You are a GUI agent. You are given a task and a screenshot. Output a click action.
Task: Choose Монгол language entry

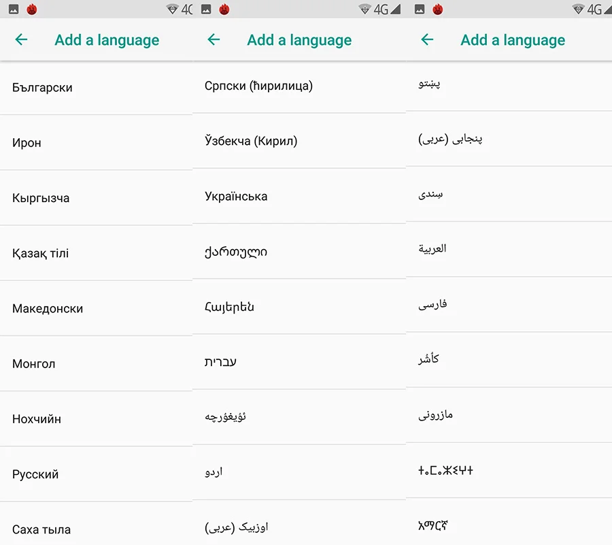96,364
